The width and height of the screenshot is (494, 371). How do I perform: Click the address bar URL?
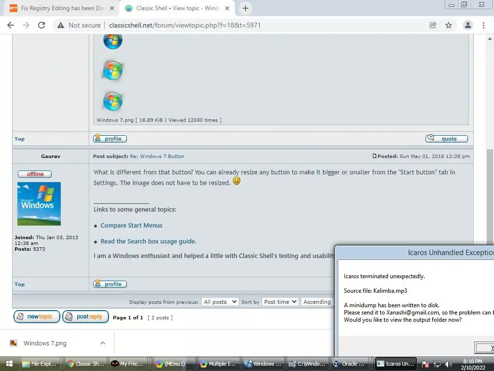pyautogui.click(x=185, y=25)
